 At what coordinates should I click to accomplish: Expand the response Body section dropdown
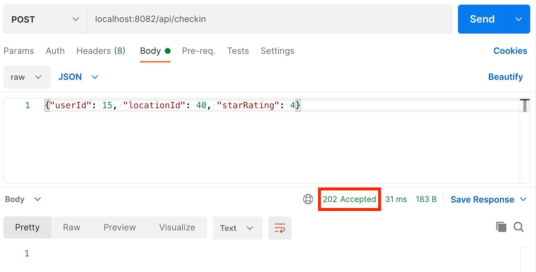point(23,199)
